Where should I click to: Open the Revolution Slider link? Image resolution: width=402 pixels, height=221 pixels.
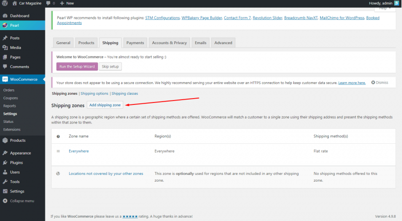[268, 17]
